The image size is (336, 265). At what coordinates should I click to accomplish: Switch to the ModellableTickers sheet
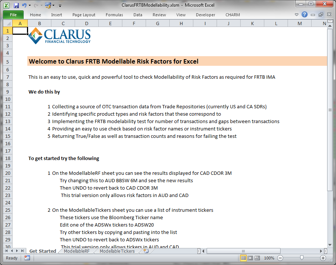(x=117, y=251)
